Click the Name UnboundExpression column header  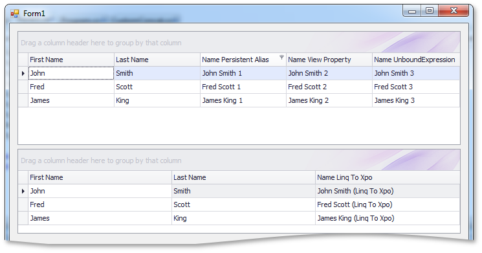[x=416, y=60]
